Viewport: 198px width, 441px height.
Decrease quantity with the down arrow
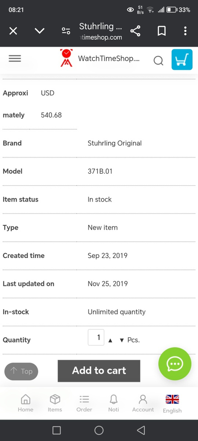pos(122,340)
